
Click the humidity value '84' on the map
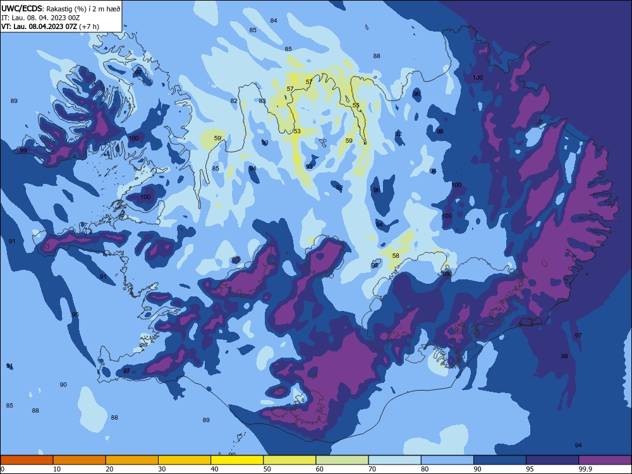[x=274, y=21]
